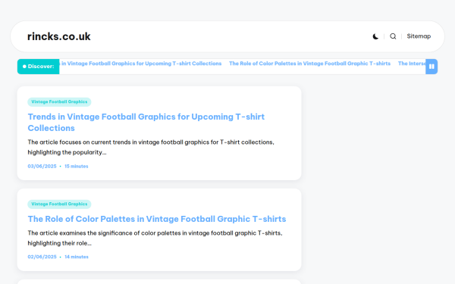
Task: Open partially visible 'The Inters' ticker item
Action: point(412,64)
